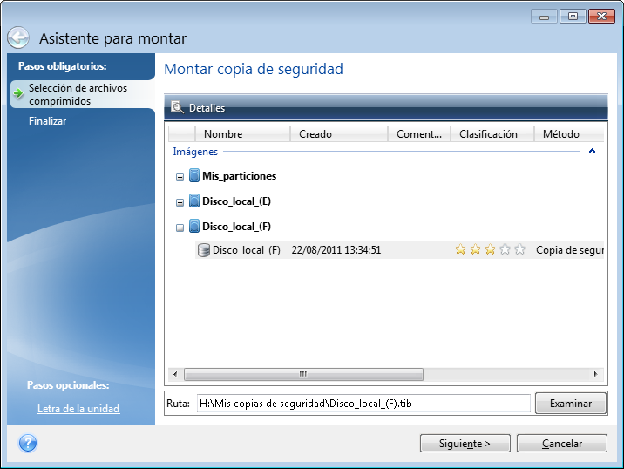The width and height of the screenshot is (624, 469).
Task: Collapse the Imágenes group chevron
Action: click(x=593, y=152)
